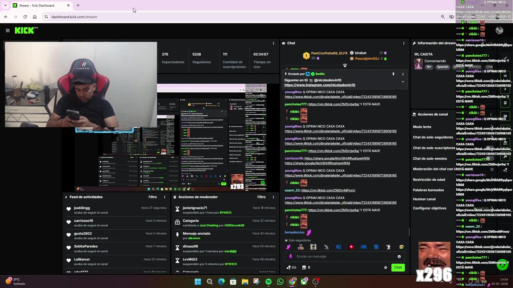Image resolution: width=513 pixels, height=288 pixels.
Task: Open Hostear canal action
Action: [x=424, y=199]
